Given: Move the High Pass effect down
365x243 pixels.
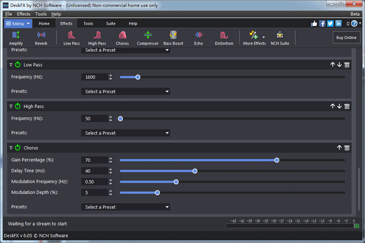Looking at the screenshot, I should click(x=339, y=106).
